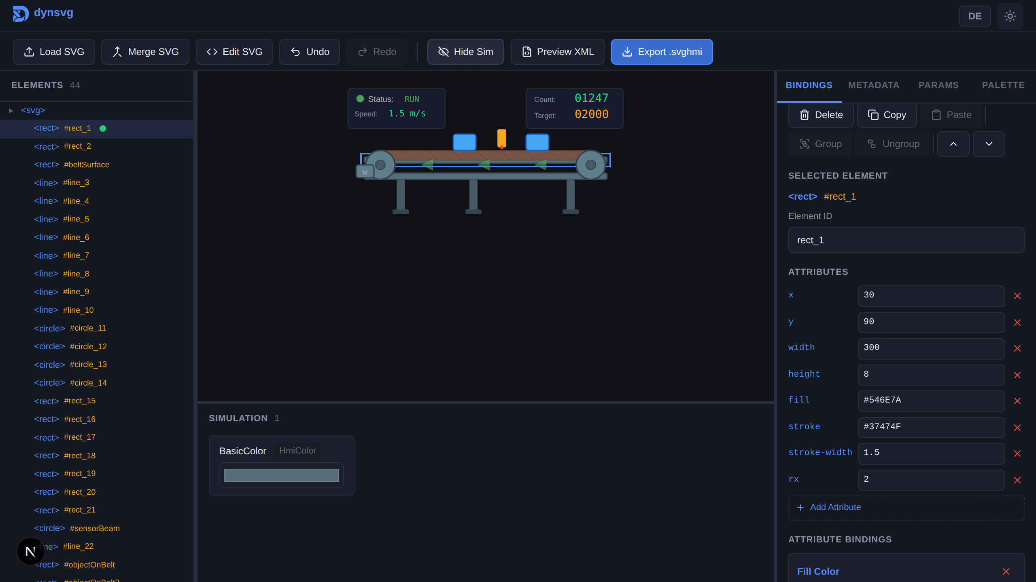Move element down with the down chevron
Viewport: 1036px width, 582px height.
989,143
